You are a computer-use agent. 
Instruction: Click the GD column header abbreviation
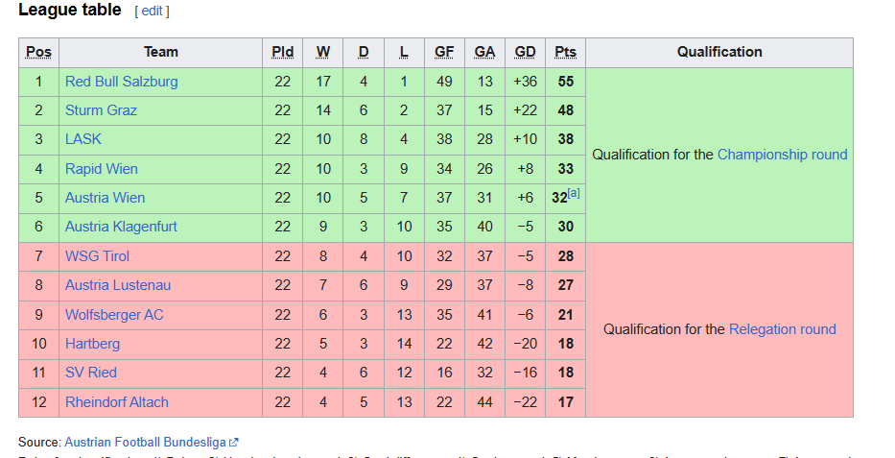click(x=525, y=52)
